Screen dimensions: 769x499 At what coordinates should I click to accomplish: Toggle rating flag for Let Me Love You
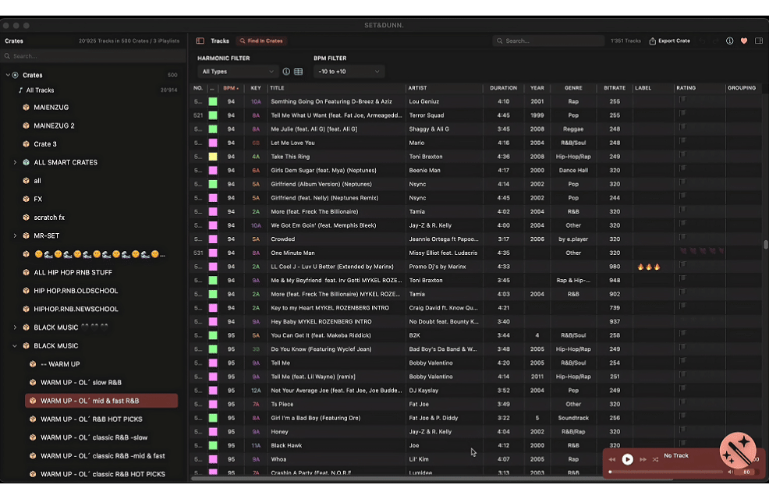(x=682, y=141)
